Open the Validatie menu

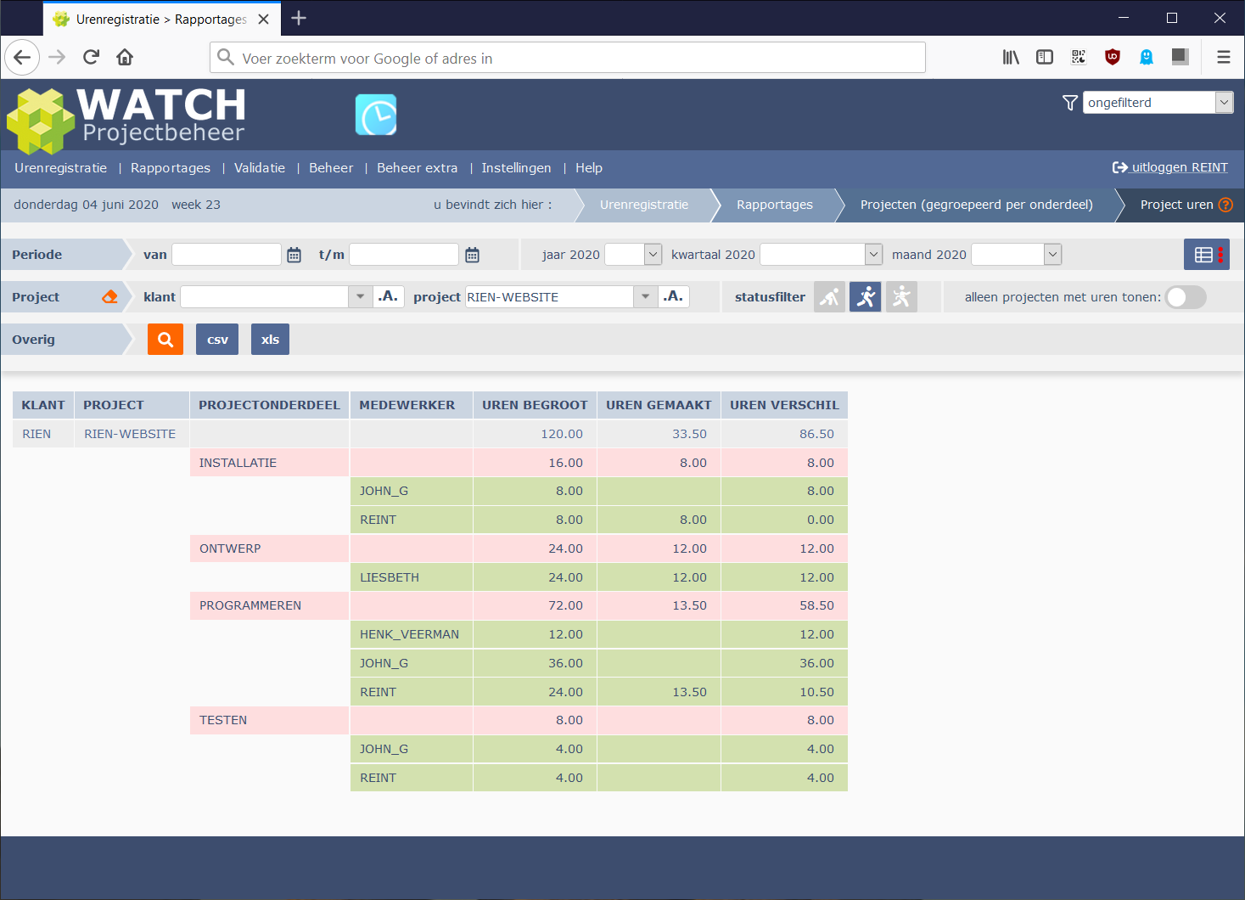click(x=260, y=168)
